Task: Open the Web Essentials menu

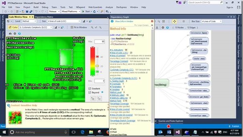Action: [x=95, y=7]
